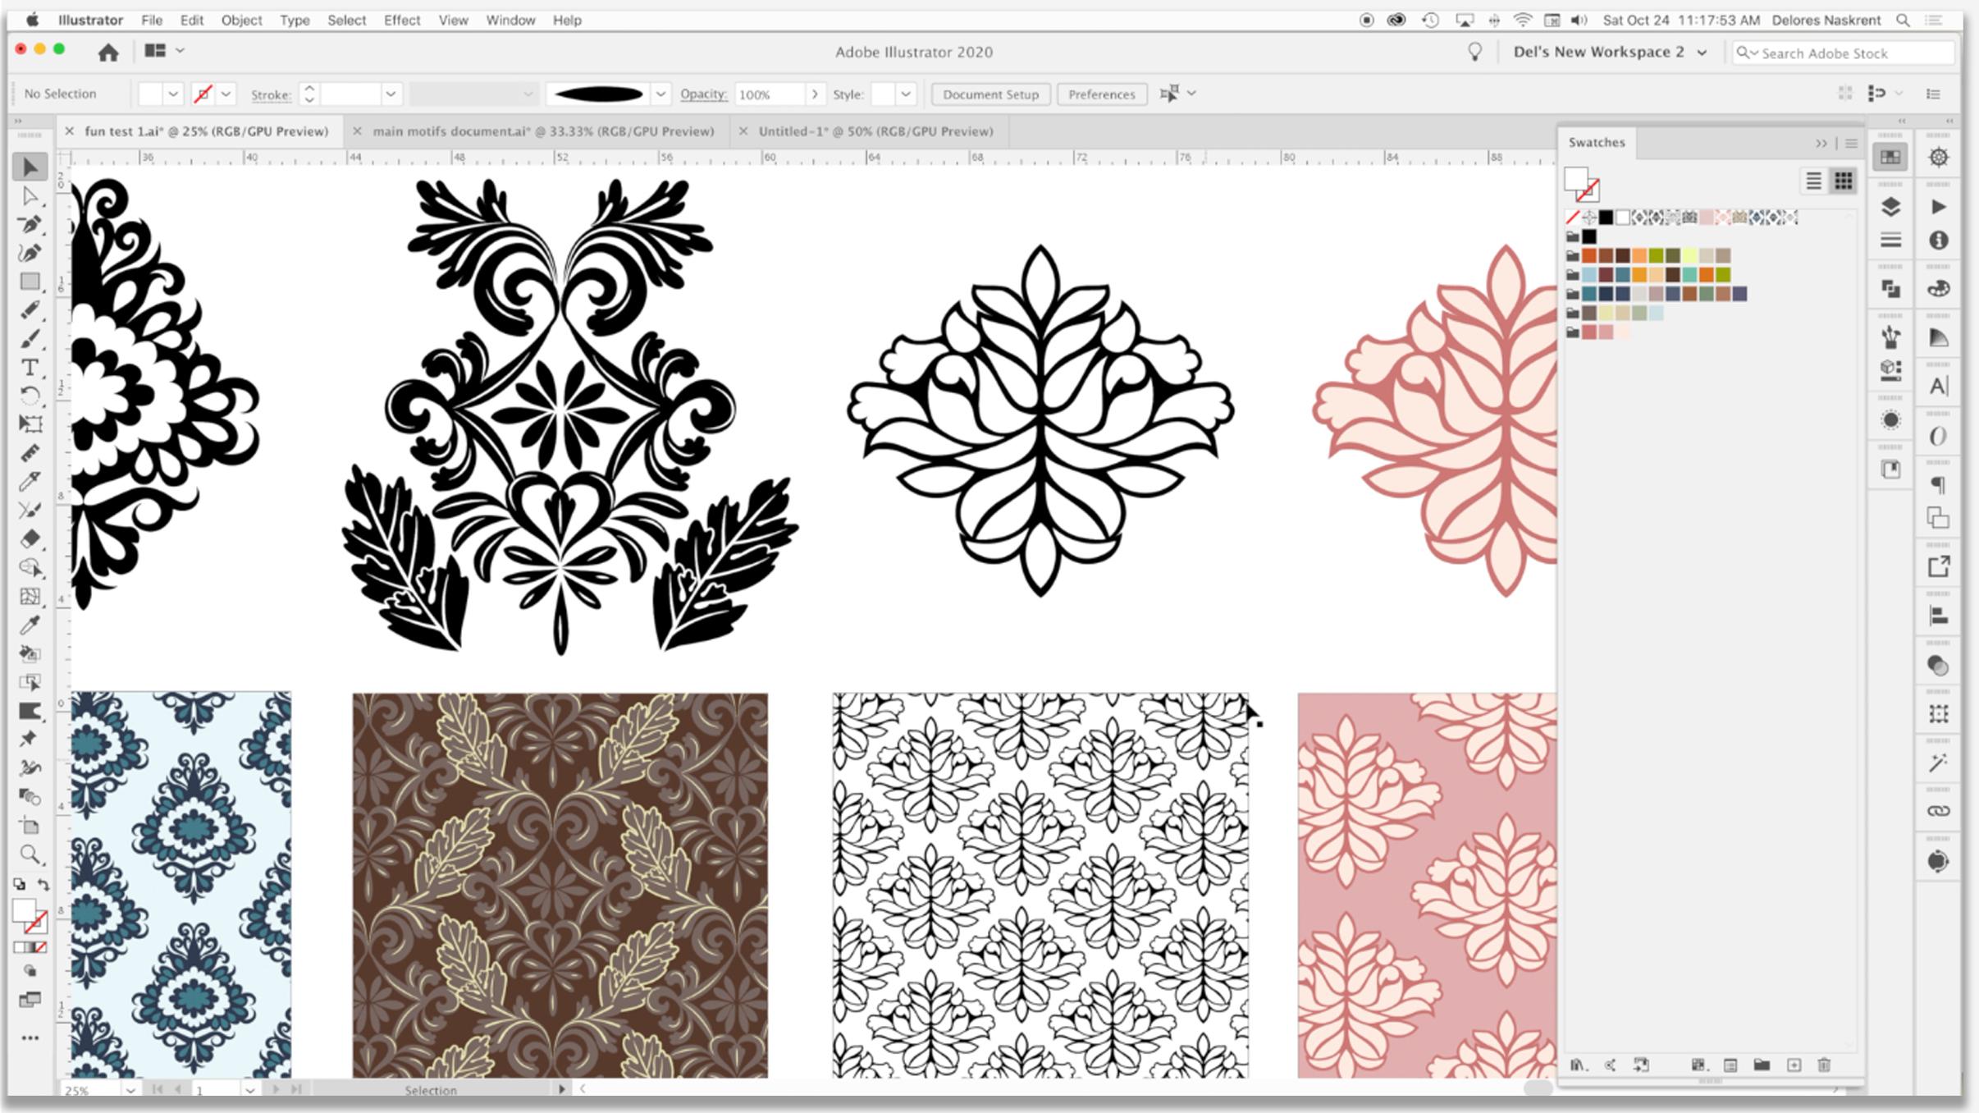Click the change screen mode button
The width and height of the screenshot is (1979, 1113).
click(30, 1001)
